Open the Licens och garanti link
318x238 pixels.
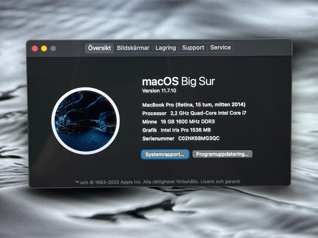pos(220,181)
